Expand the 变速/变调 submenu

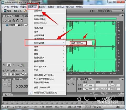47,28
